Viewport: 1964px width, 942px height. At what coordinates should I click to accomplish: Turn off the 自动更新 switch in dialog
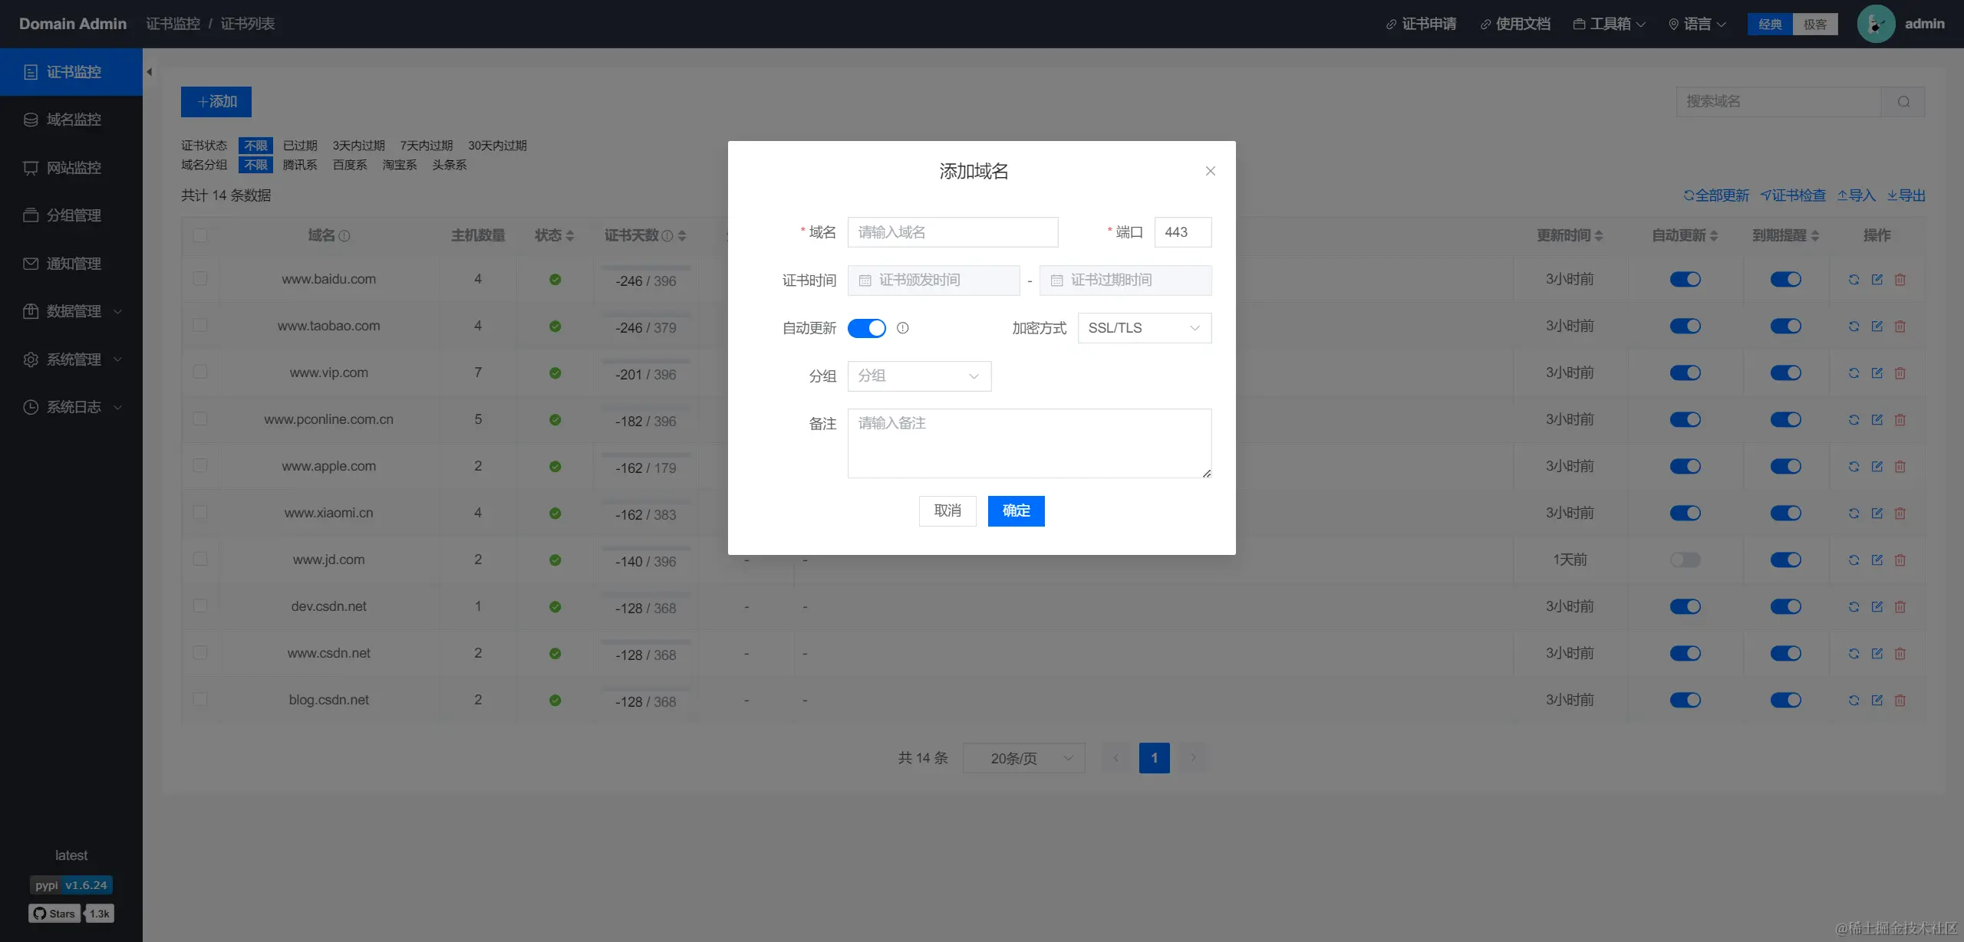(x=867, y=328)
